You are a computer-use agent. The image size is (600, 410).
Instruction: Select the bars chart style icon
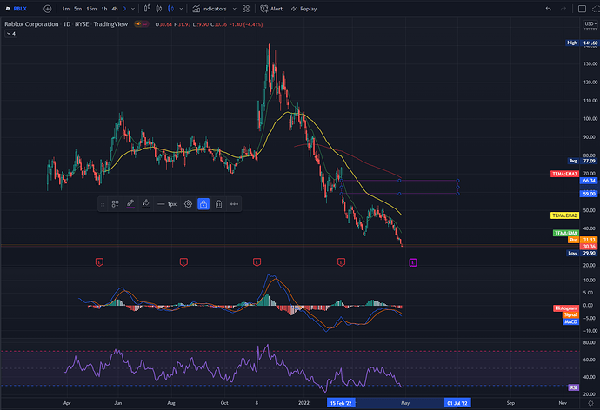tap(147, 9)
